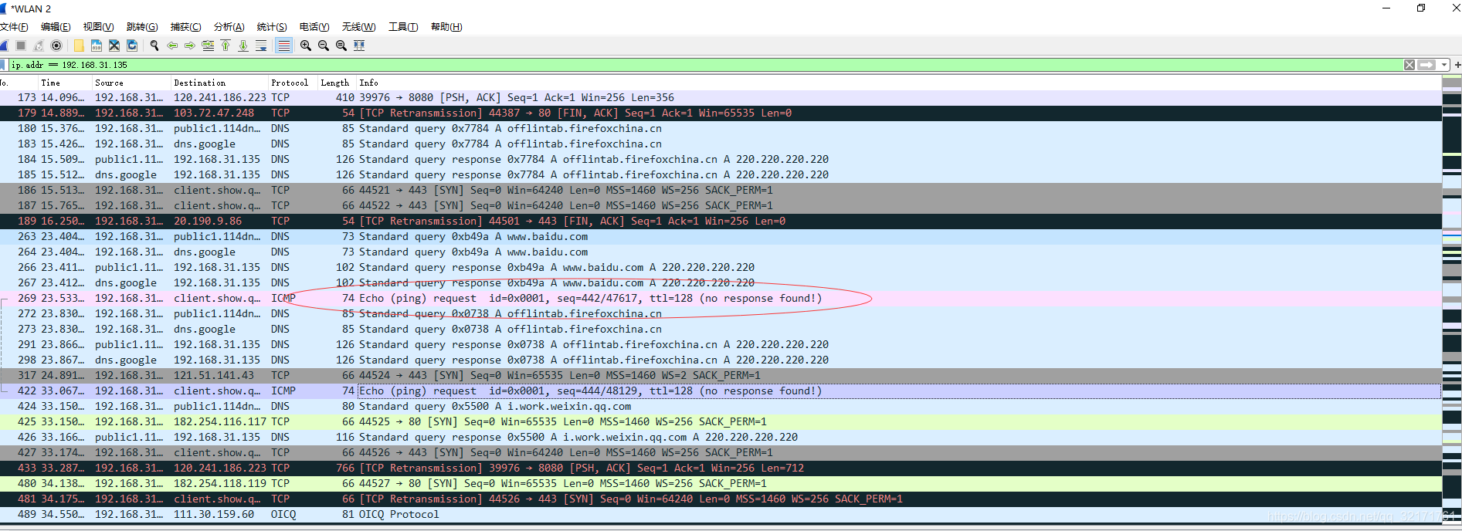
Task: Open the 无线(W) menu
Action: [358, 27]
